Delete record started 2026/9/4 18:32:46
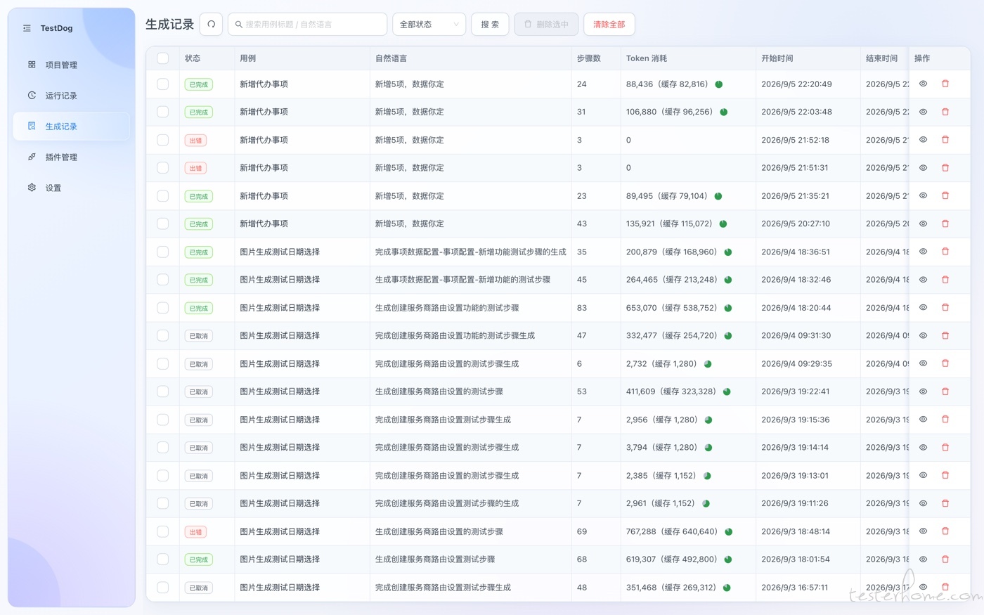Viewport: 984px width, 615px height. coord(945,279)
